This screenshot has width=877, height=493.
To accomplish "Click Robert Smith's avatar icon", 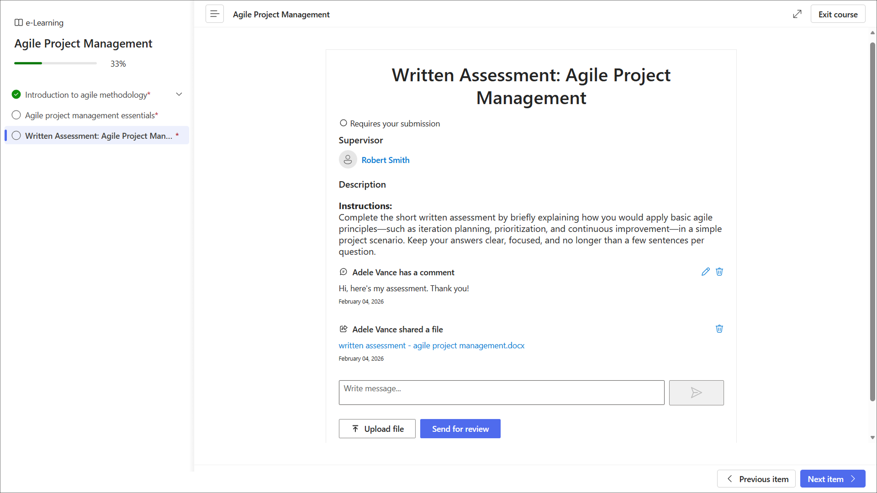I will click(x=348, y=160).
